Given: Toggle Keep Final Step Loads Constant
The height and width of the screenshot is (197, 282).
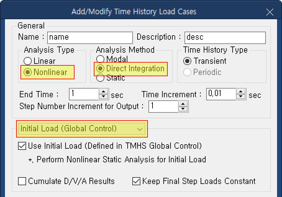Looking at the screenshot, I should tap(136, 181).
